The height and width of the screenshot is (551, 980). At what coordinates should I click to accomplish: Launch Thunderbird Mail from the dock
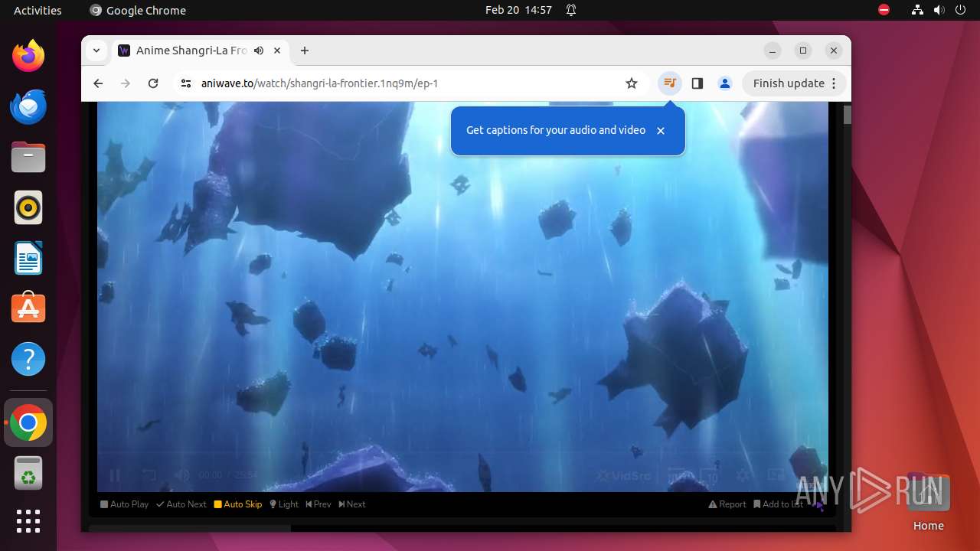(x=28, y=106)
